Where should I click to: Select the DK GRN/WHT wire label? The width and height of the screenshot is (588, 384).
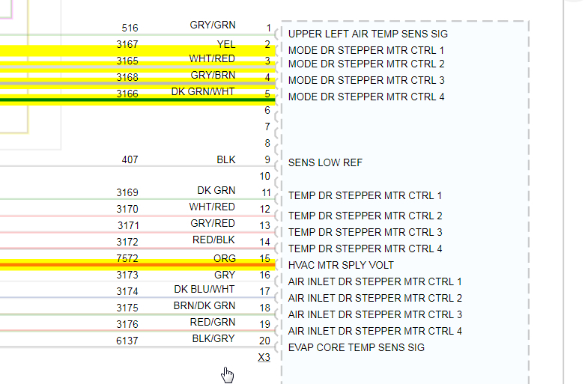click(203, 92)
